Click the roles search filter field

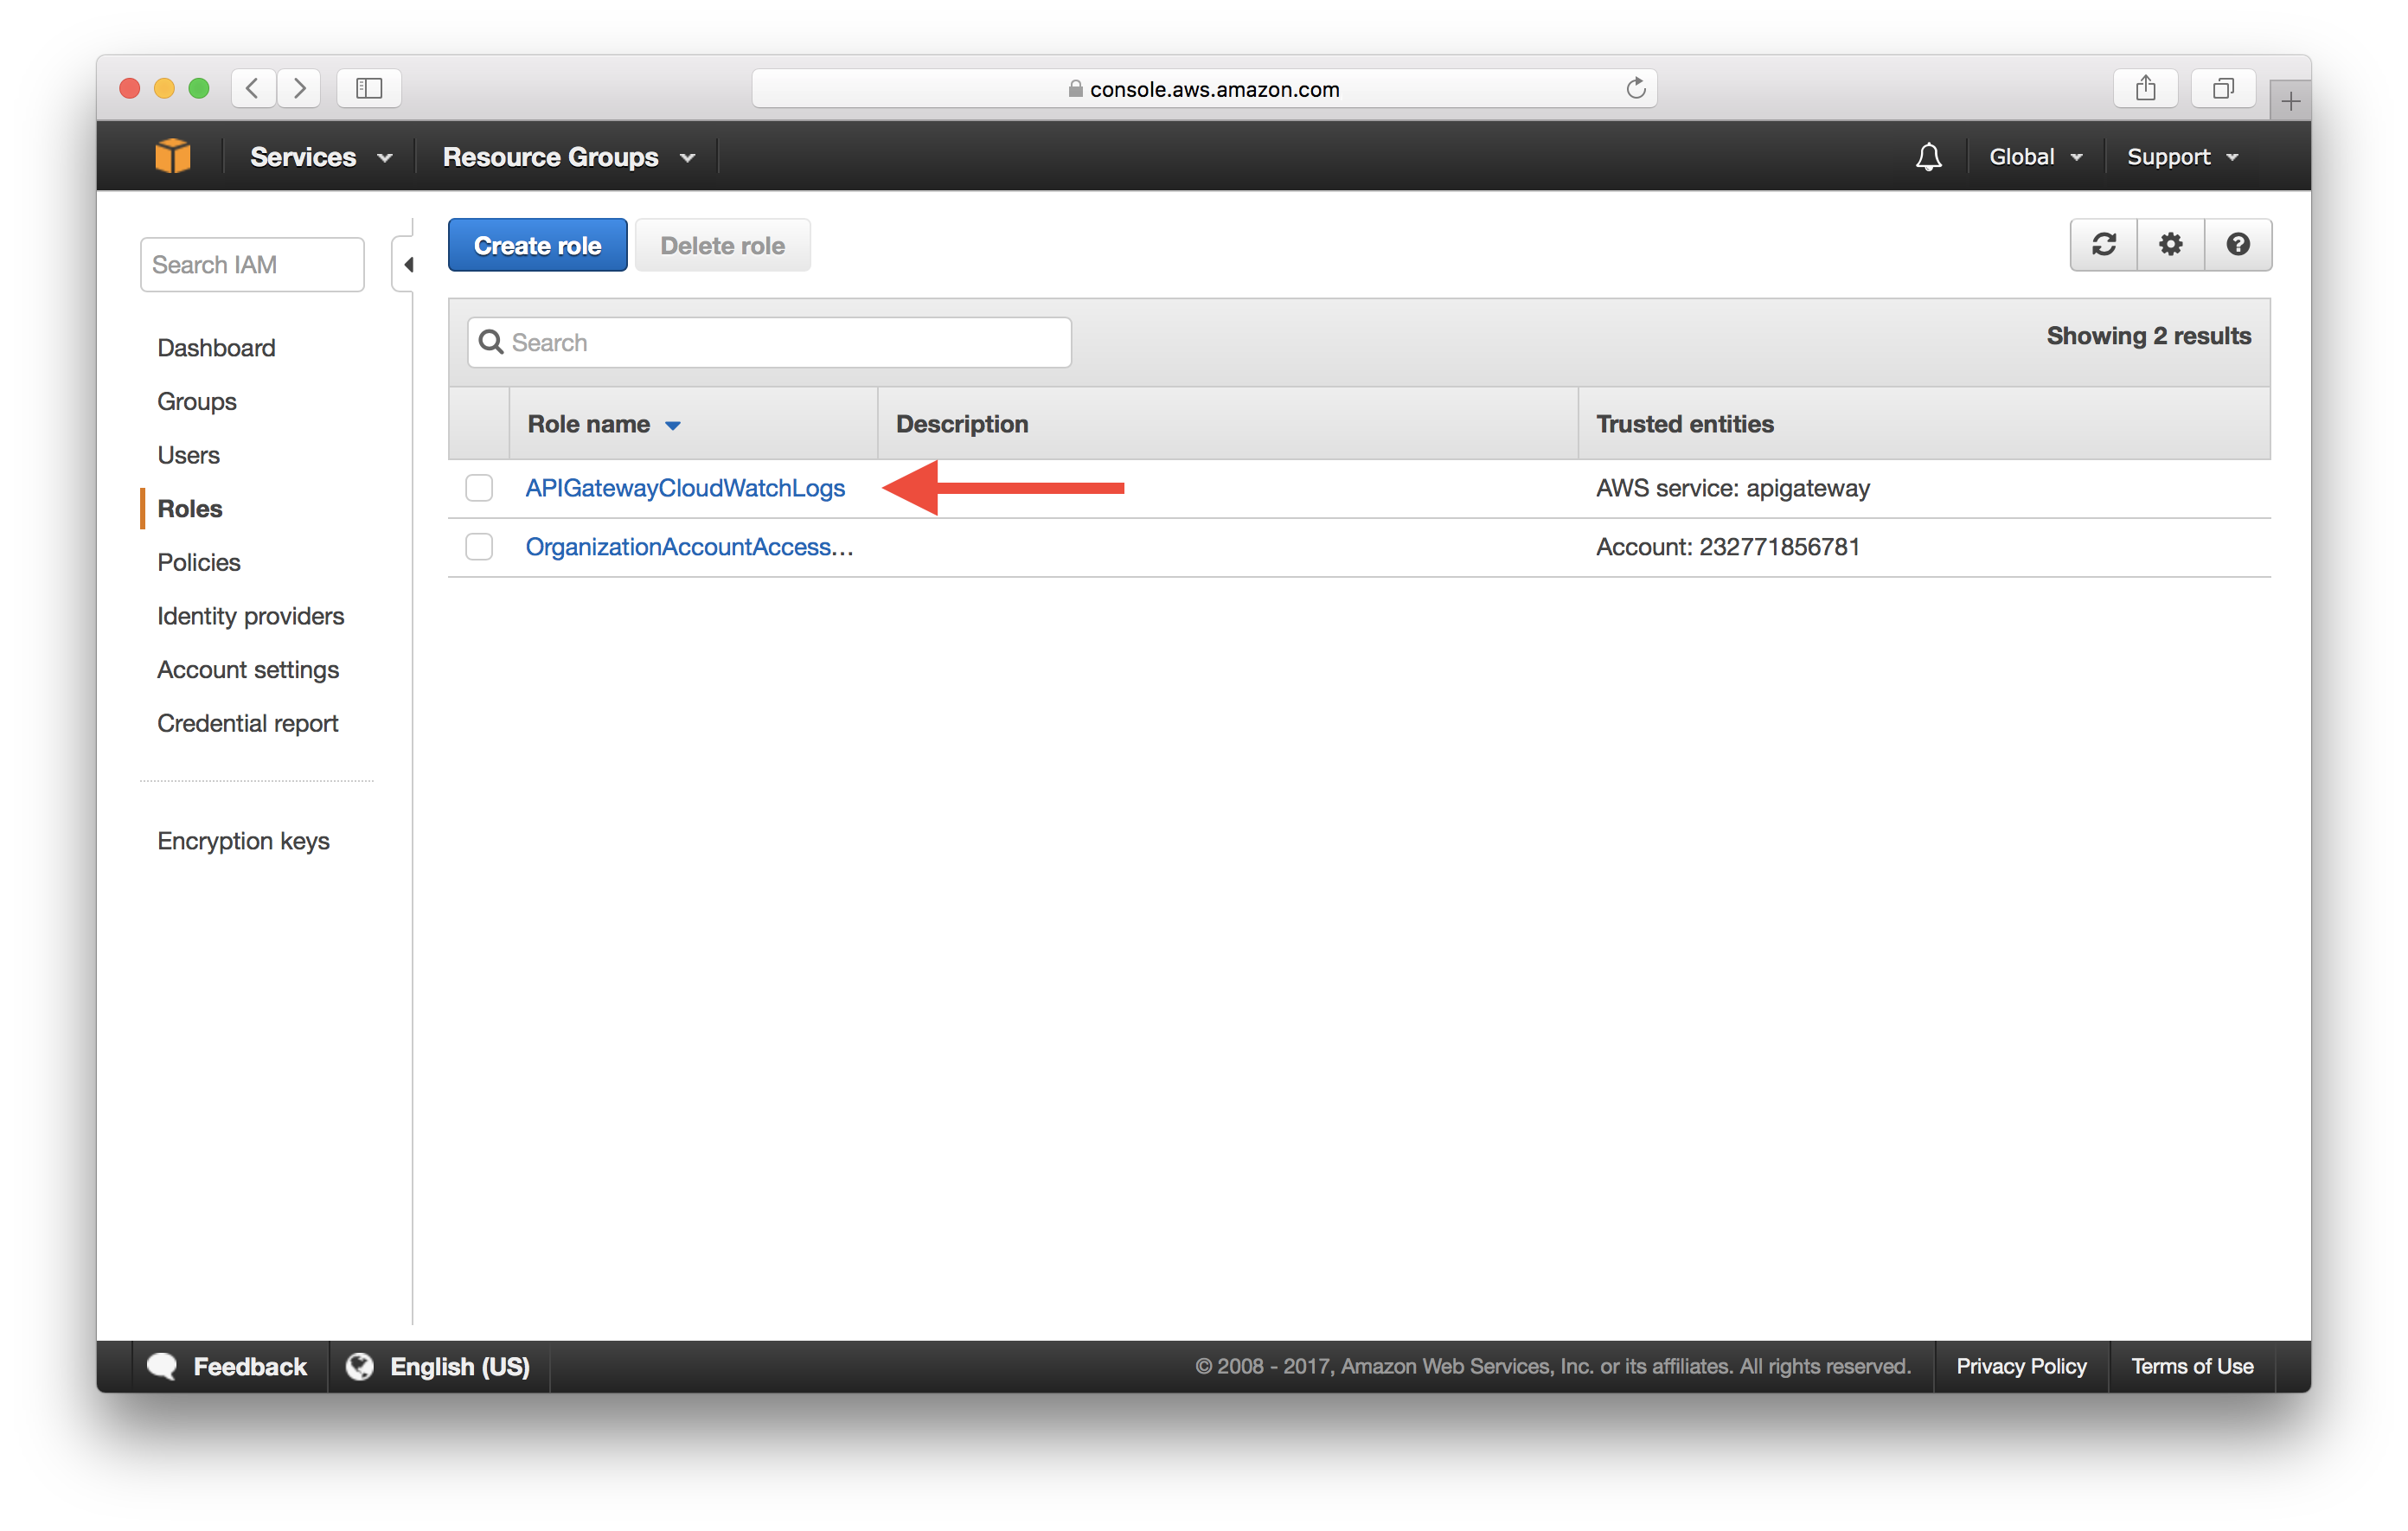[767, 337]
